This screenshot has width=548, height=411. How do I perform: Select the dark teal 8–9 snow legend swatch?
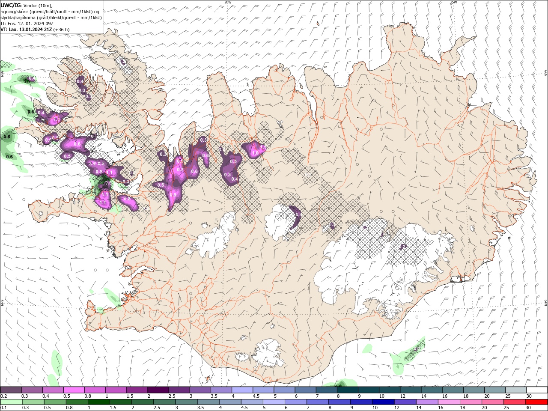click(348, 390)
